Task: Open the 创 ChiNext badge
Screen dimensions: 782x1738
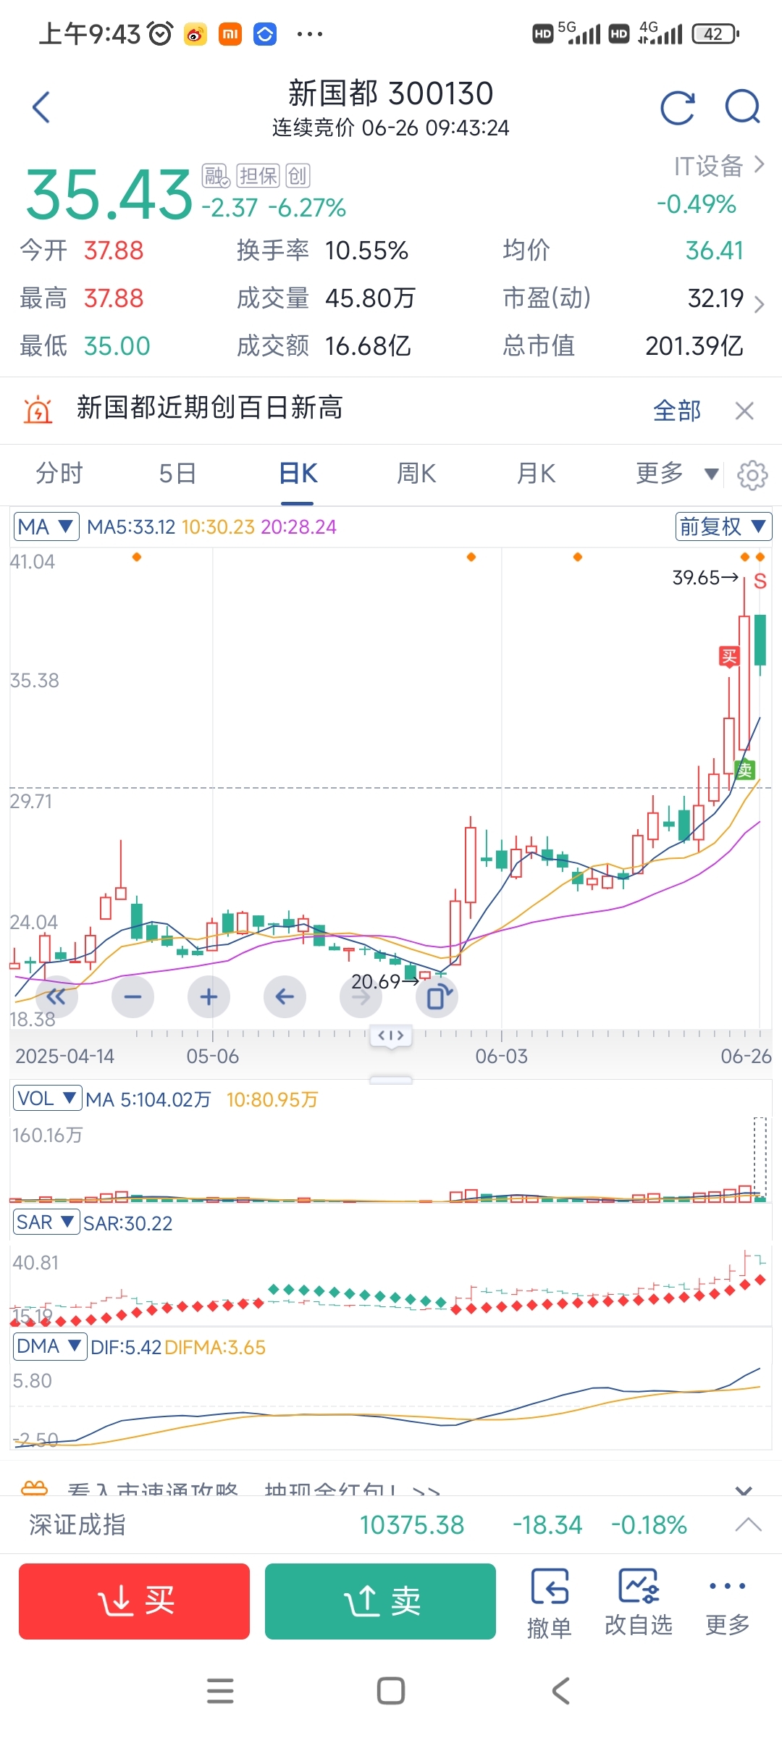Action: [298, 175]
